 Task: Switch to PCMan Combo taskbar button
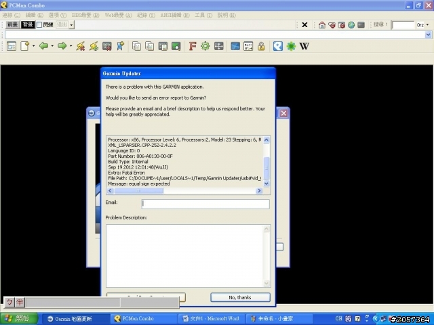[x=143, y=319]
